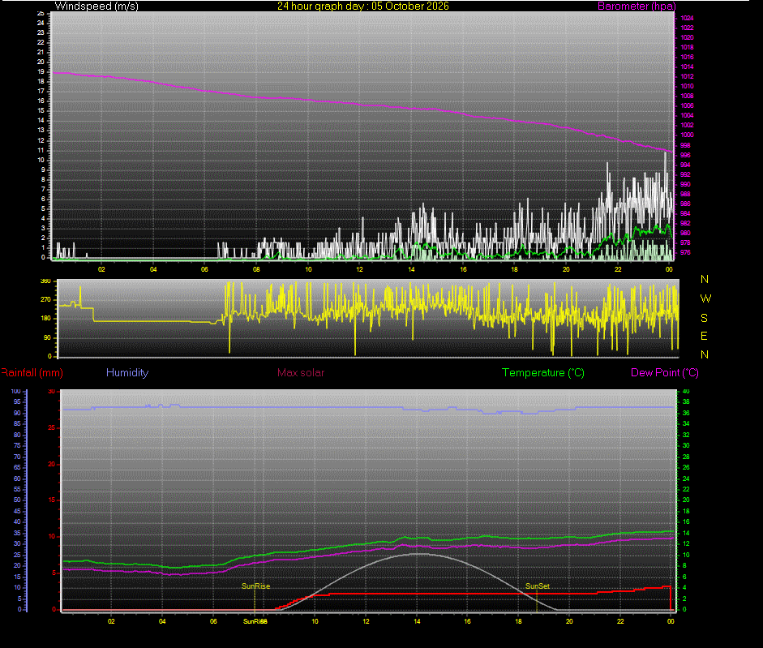Click the 'E' wind direction label
Viewport: 763px width, 648px height.
pyautogui.click(x=704, y=336)
